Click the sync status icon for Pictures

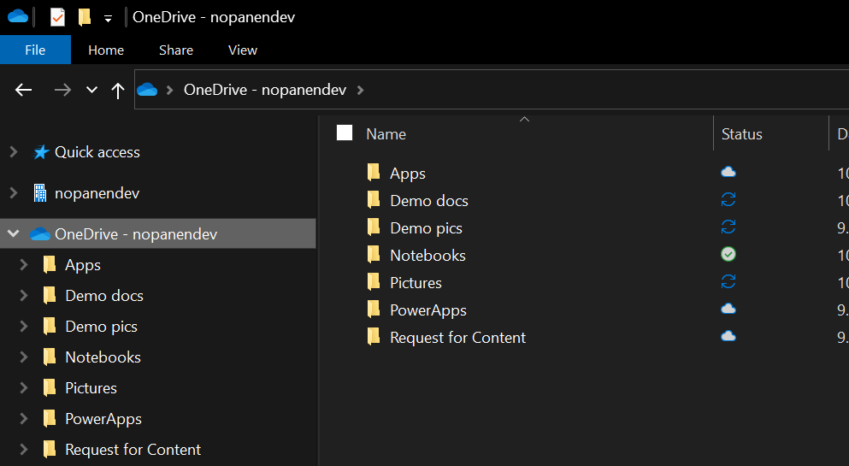click(728, 282)
